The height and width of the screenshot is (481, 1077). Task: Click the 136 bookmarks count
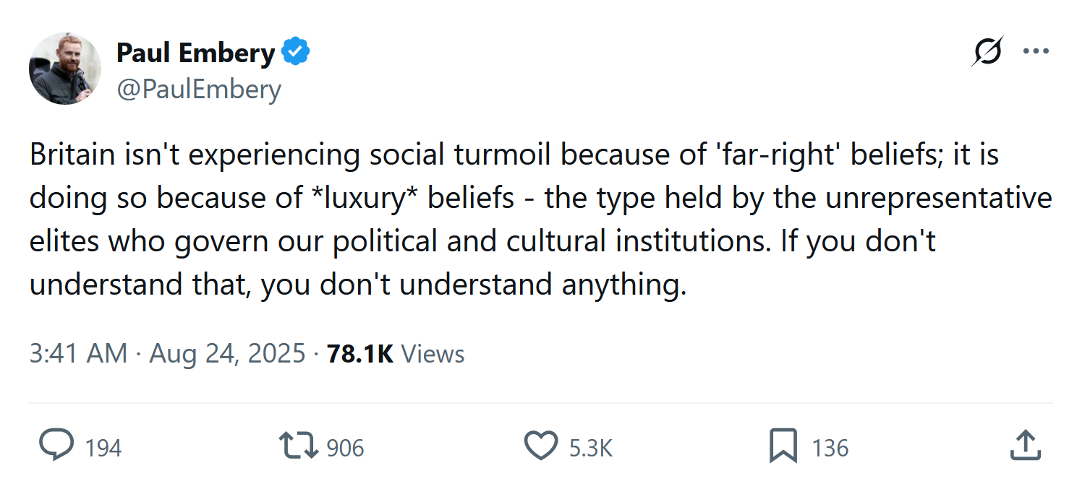pyautogui.click(x=830, y=448)
